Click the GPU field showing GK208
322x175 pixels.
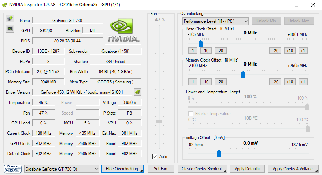[46, 30]
